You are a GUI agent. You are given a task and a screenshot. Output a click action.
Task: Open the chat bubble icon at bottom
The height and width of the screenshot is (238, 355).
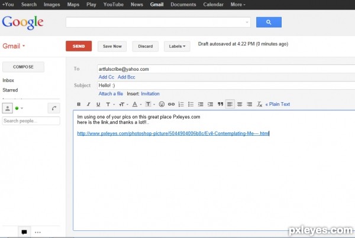[24, 232]
